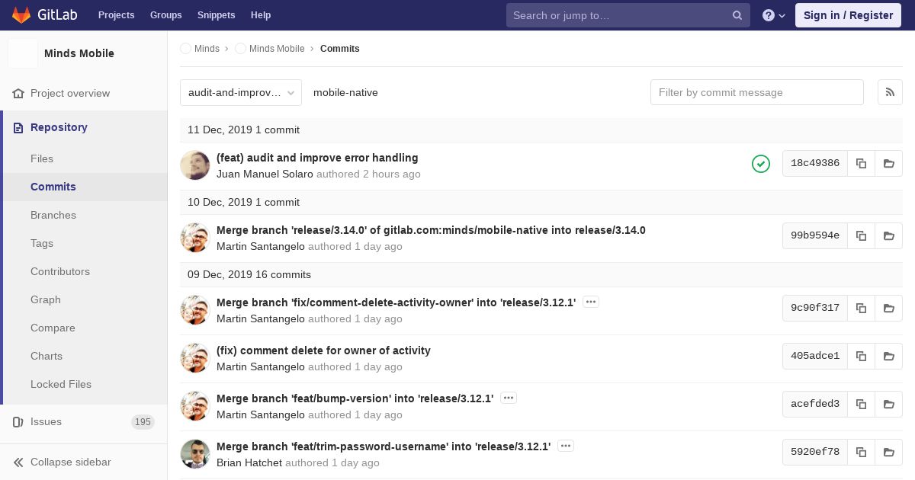
Task: Open Help in the top navigation
Action: click(x=261, y=15)
